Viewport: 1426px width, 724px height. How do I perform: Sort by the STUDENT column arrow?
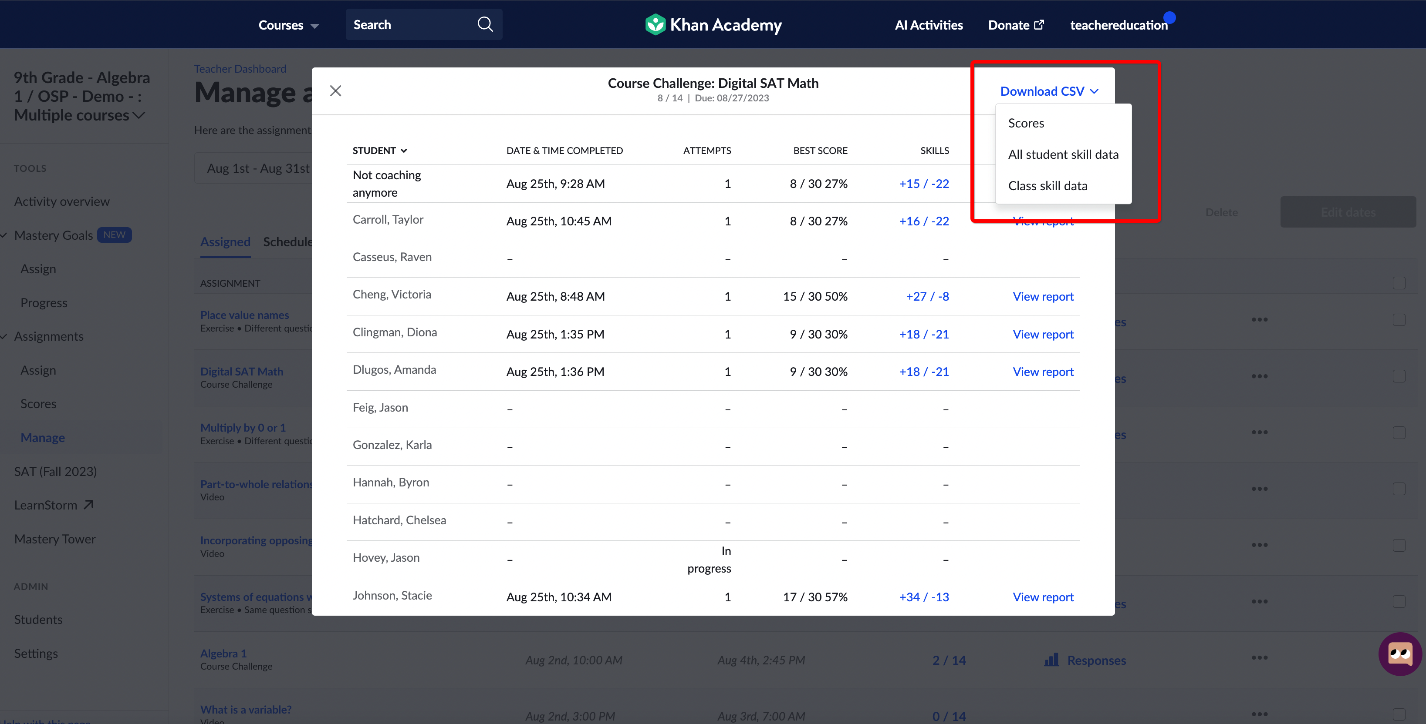[404, 151]
